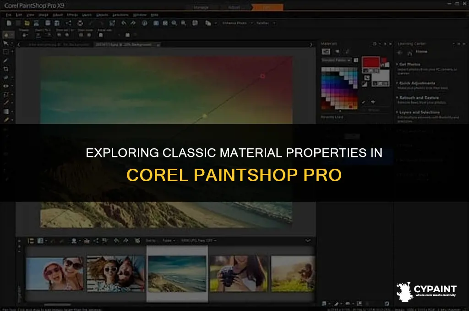Click the Resize icon in toolbar
This screenshot has width=469, height=311.
(x=112, y=23)
